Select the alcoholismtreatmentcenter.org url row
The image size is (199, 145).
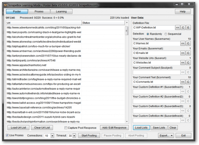(65, 37)
